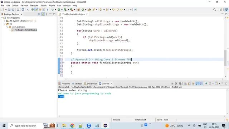Toggle Mark Occurrences in toolbar

[x=36, y=10]
